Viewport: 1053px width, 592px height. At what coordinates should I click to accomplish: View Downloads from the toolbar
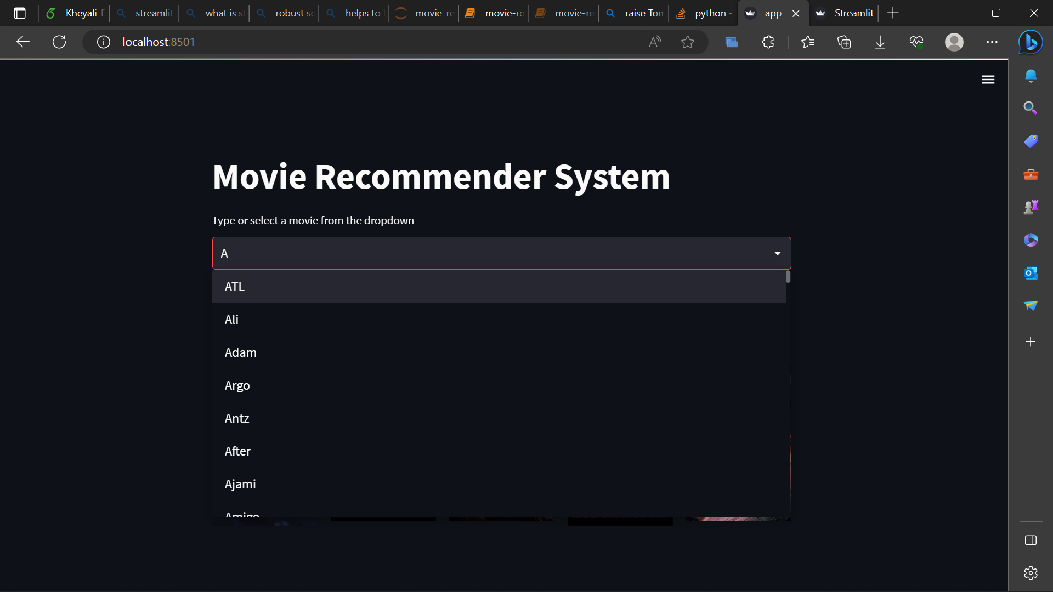[880, 42]
